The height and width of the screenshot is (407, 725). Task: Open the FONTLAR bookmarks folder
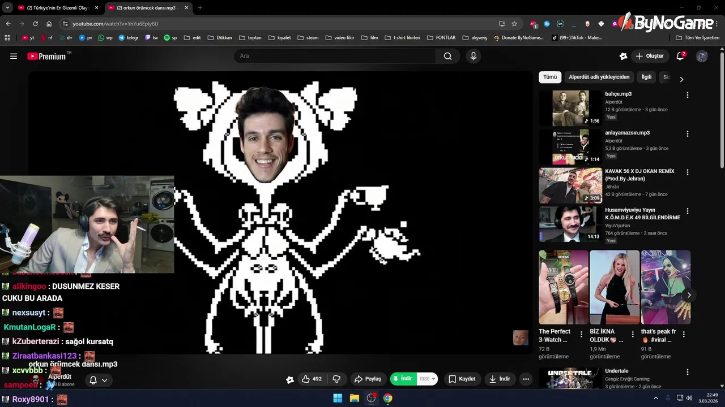click(x=441, y=37)
